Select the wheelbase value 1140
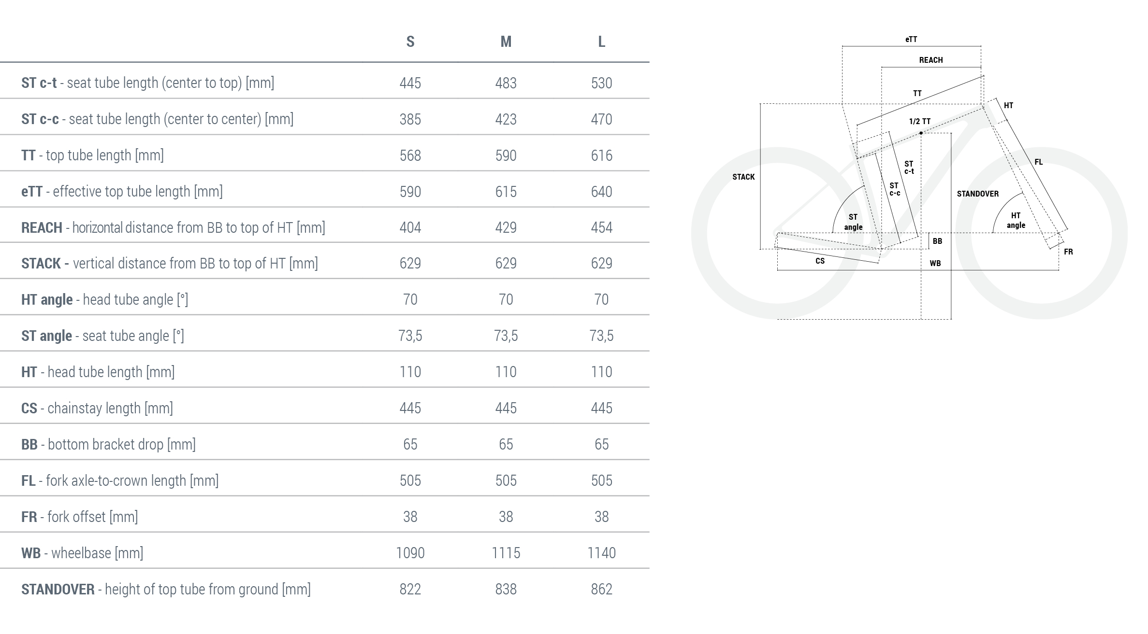 [x=601, y=553]
